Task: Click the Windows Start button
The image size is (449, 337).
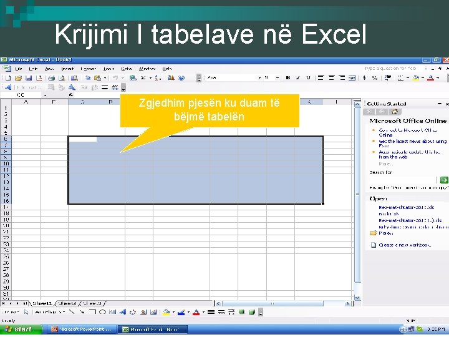Action: click(x=21, y=330)
